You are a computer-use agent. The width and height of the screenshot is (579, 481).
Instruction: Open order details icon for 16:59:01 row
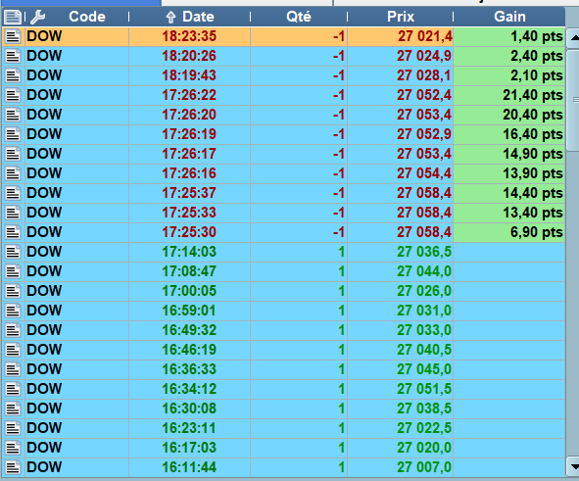click(13, 311)
